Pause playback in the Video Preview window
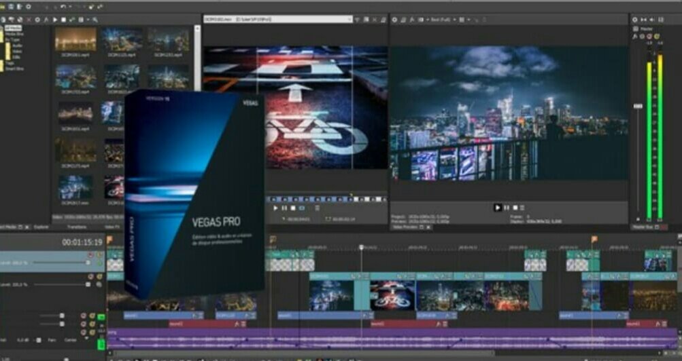Image resolution: width=682 pixels, height=361 pixels. pyautogui.click(x=507, y=208)
